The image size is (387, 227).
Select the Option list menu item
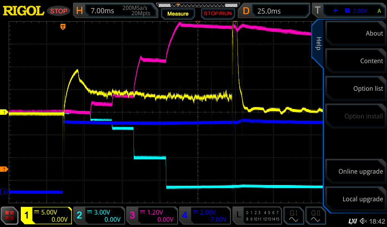click(x=355, y=89)
